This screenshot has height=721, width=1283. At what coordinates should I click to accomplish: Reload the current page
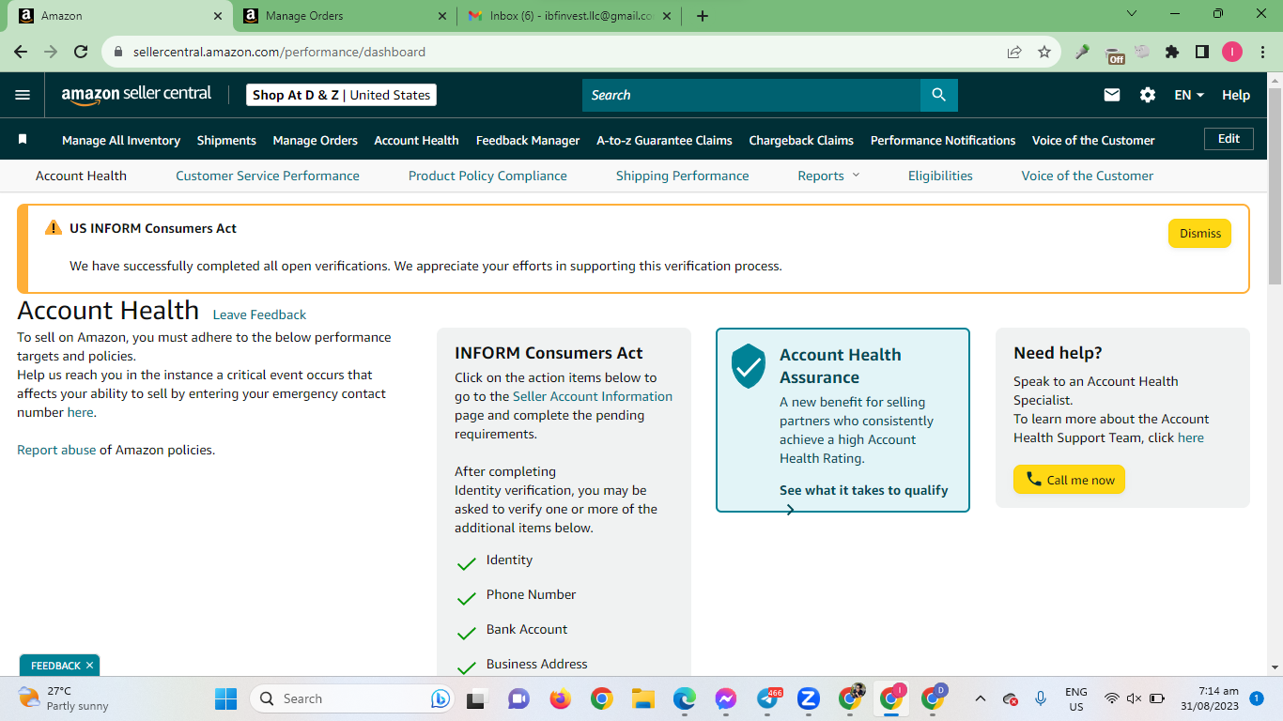pyautogui.click(x=81, y=52)
